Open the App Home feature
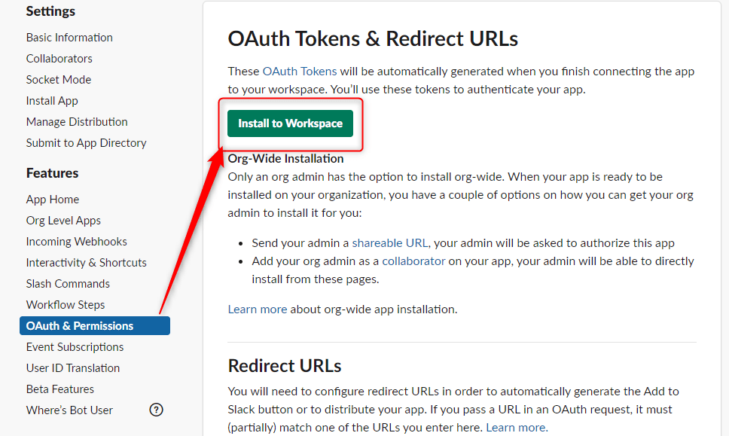Screen dimensions: 729x436 (53, 199)
